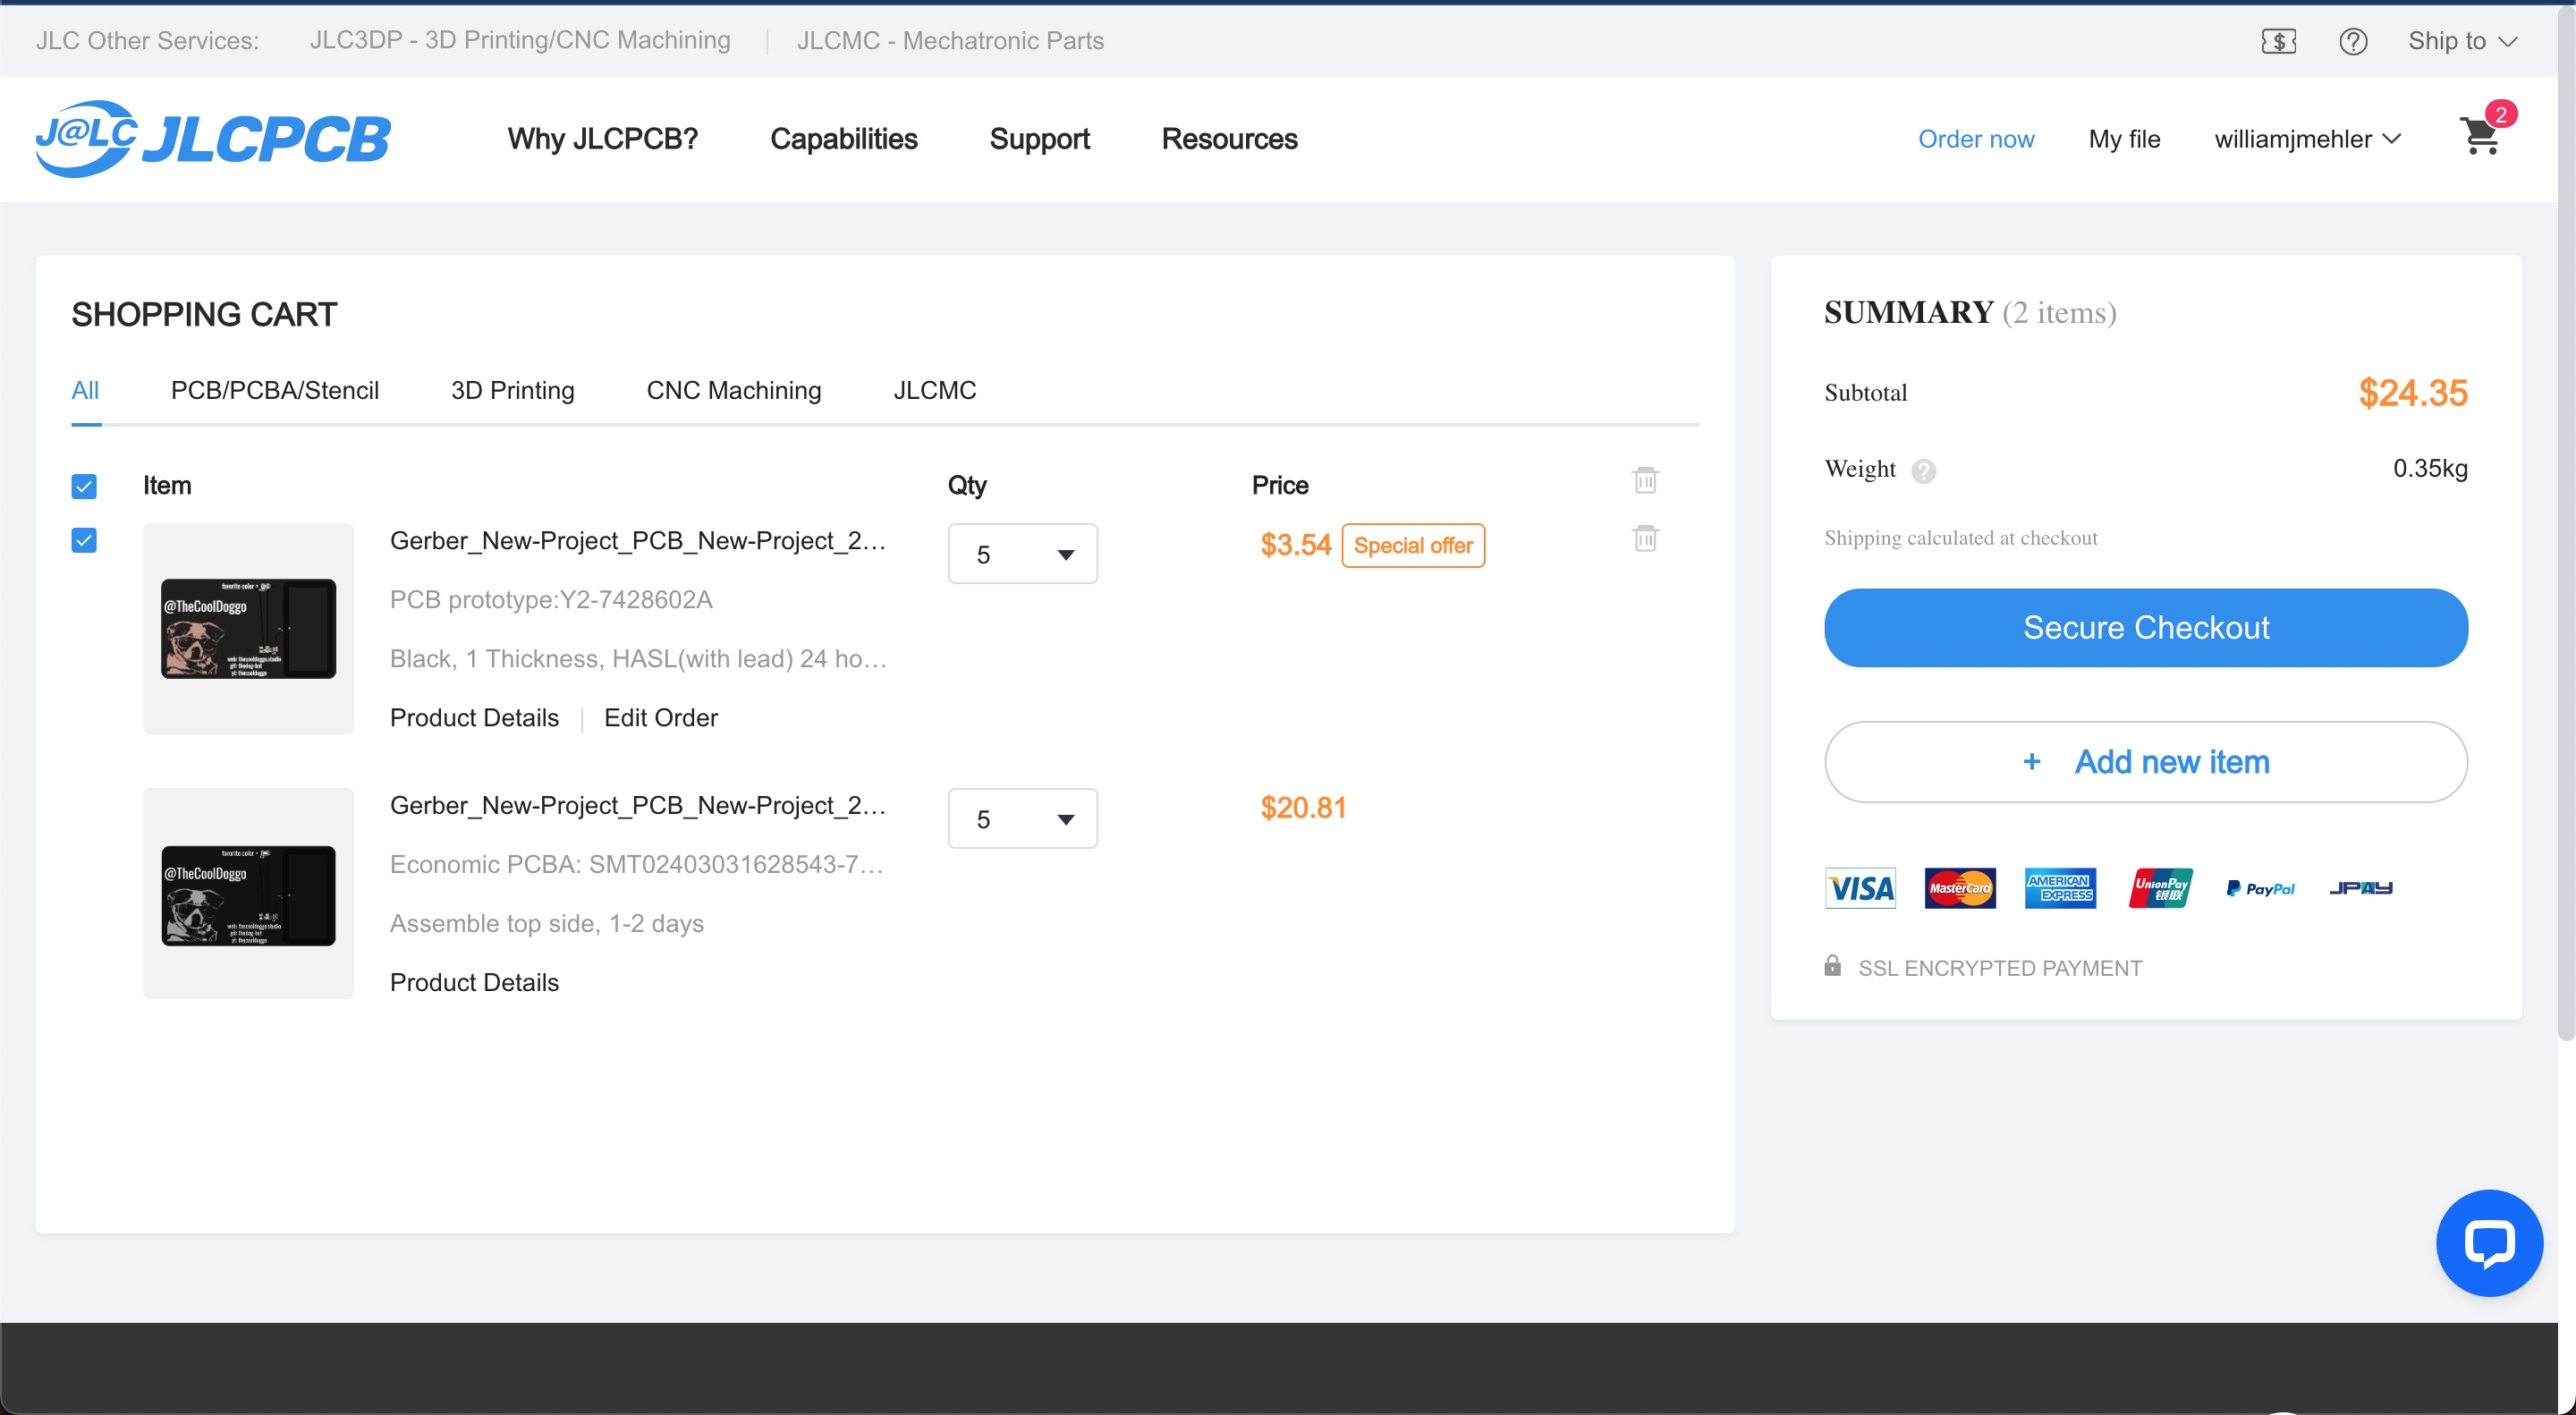Open the Edit Order link
This screenshot has width=2576, height=1415.
[x=660, y=717]
